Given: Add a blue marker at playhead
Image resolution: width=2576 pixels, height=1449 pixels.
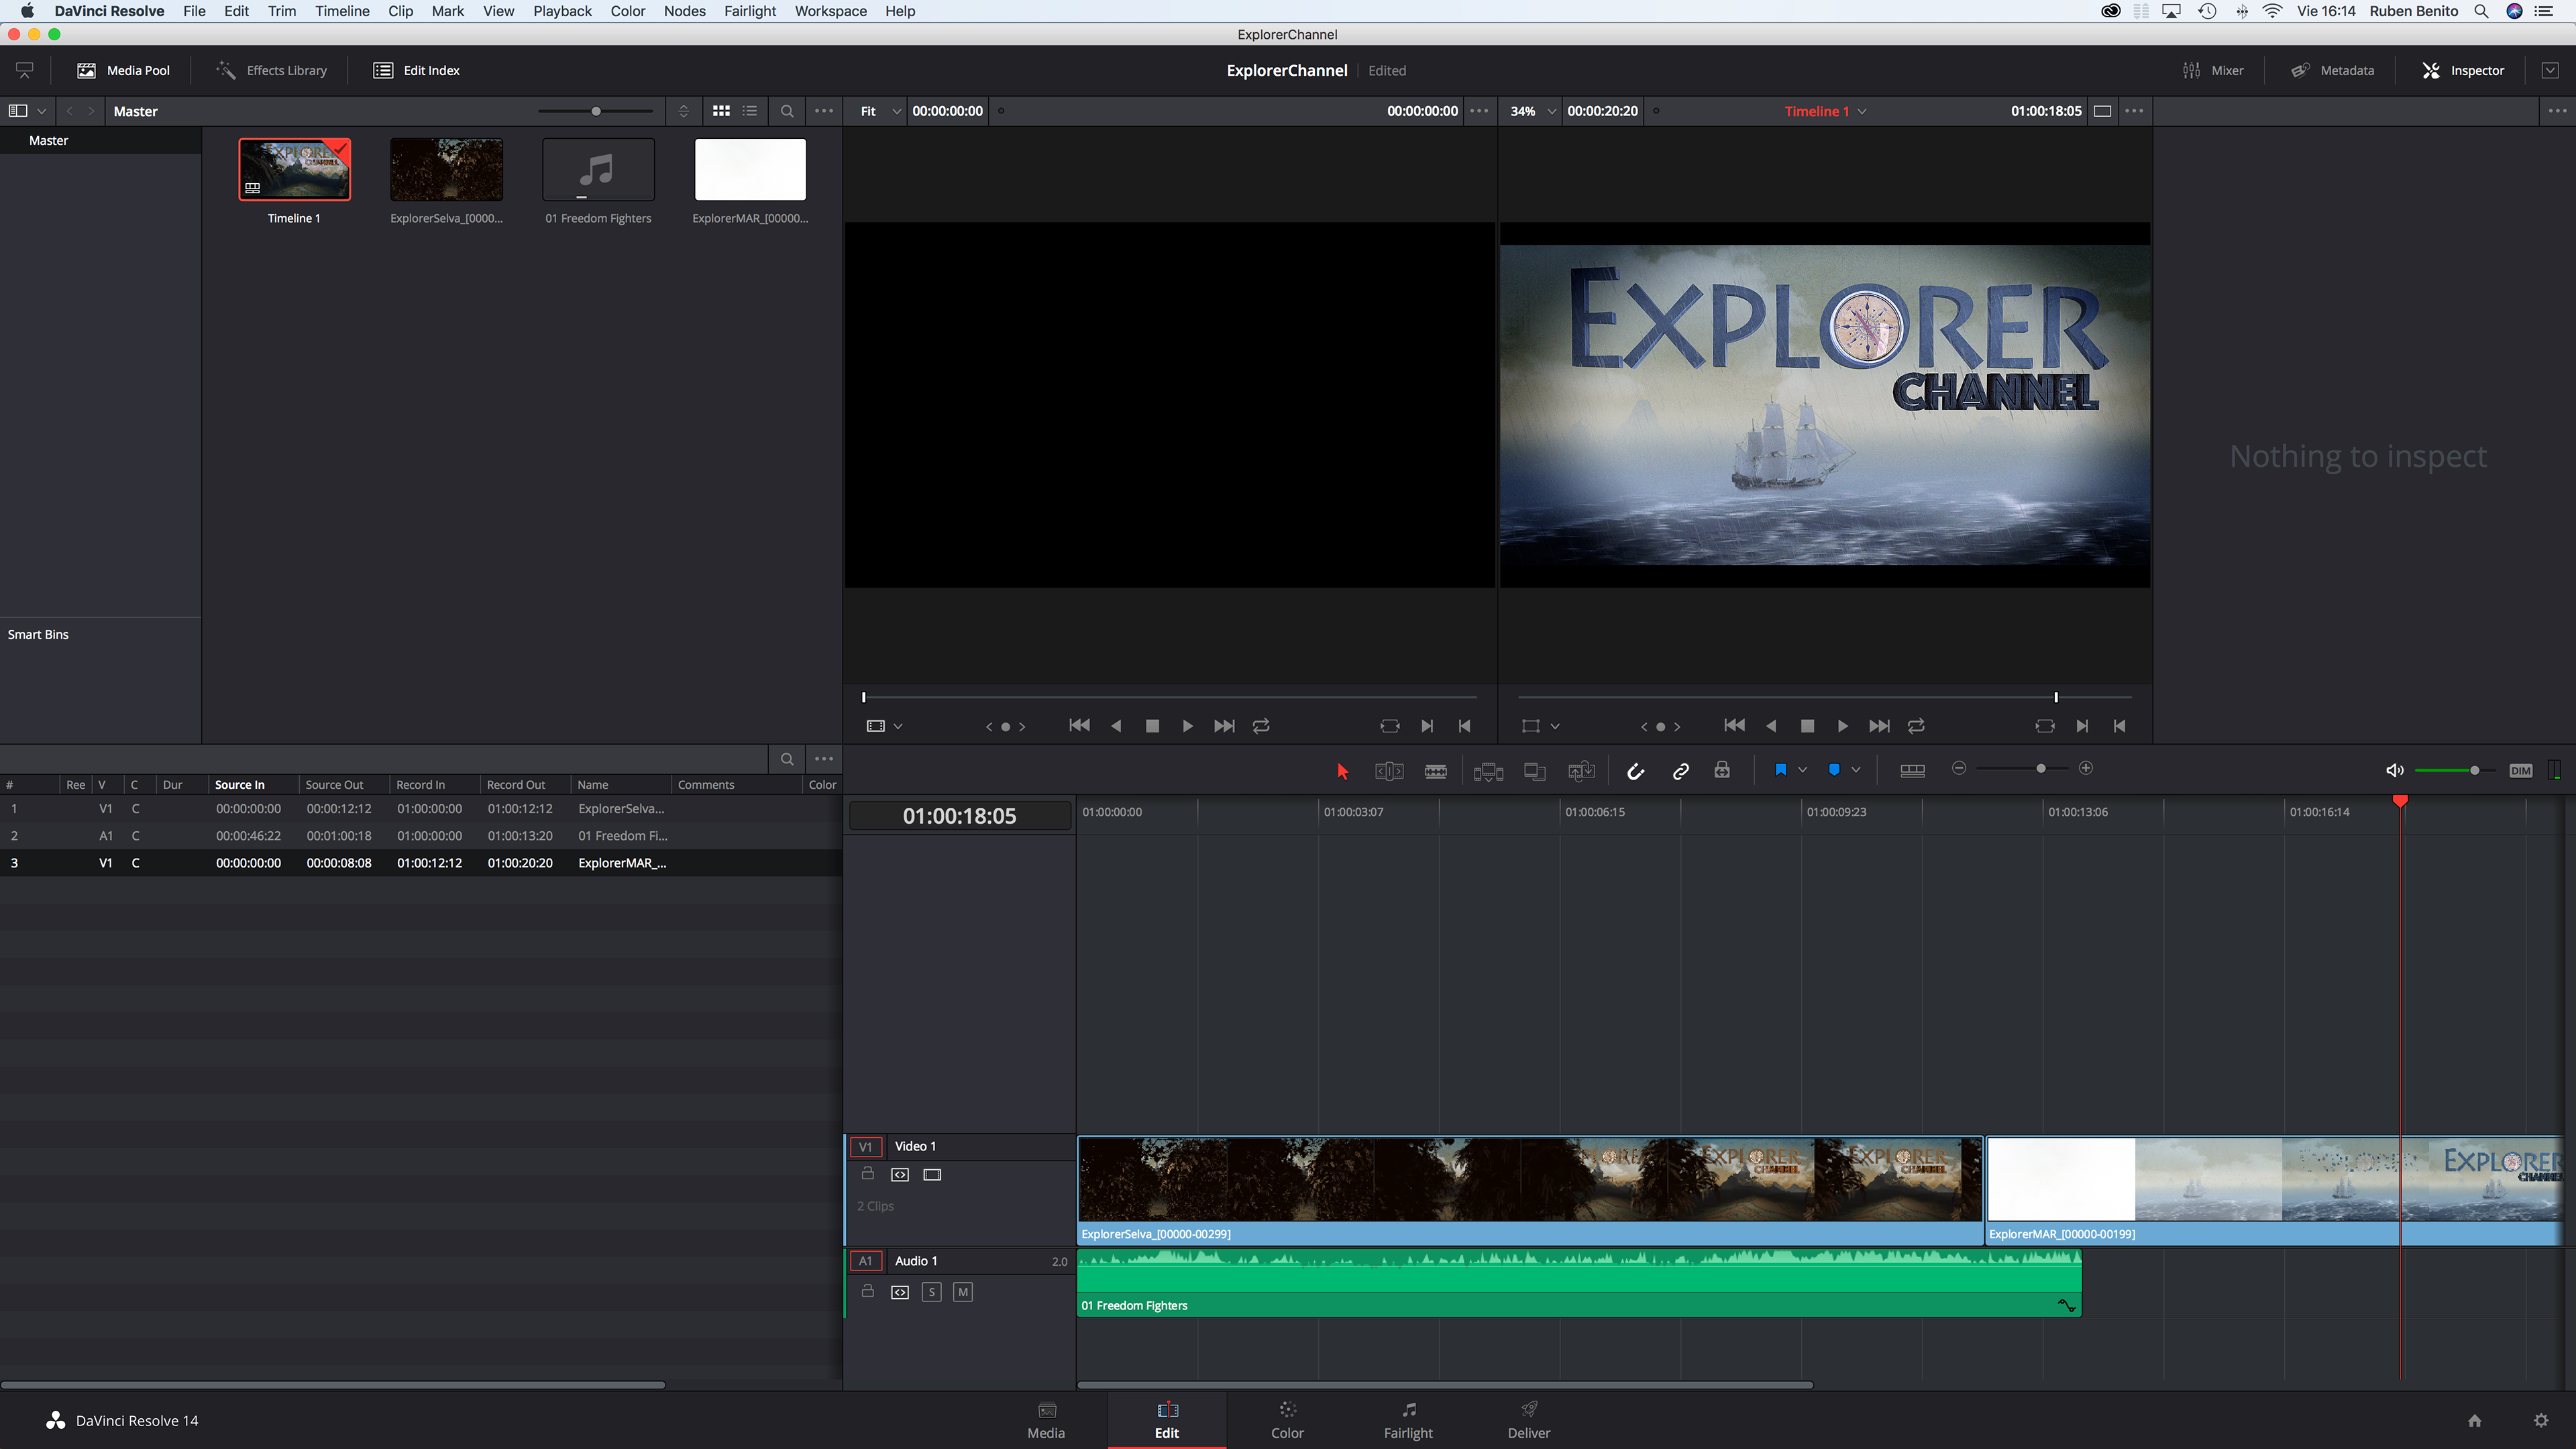Looking at the screenshot, I should point(1834,769).
